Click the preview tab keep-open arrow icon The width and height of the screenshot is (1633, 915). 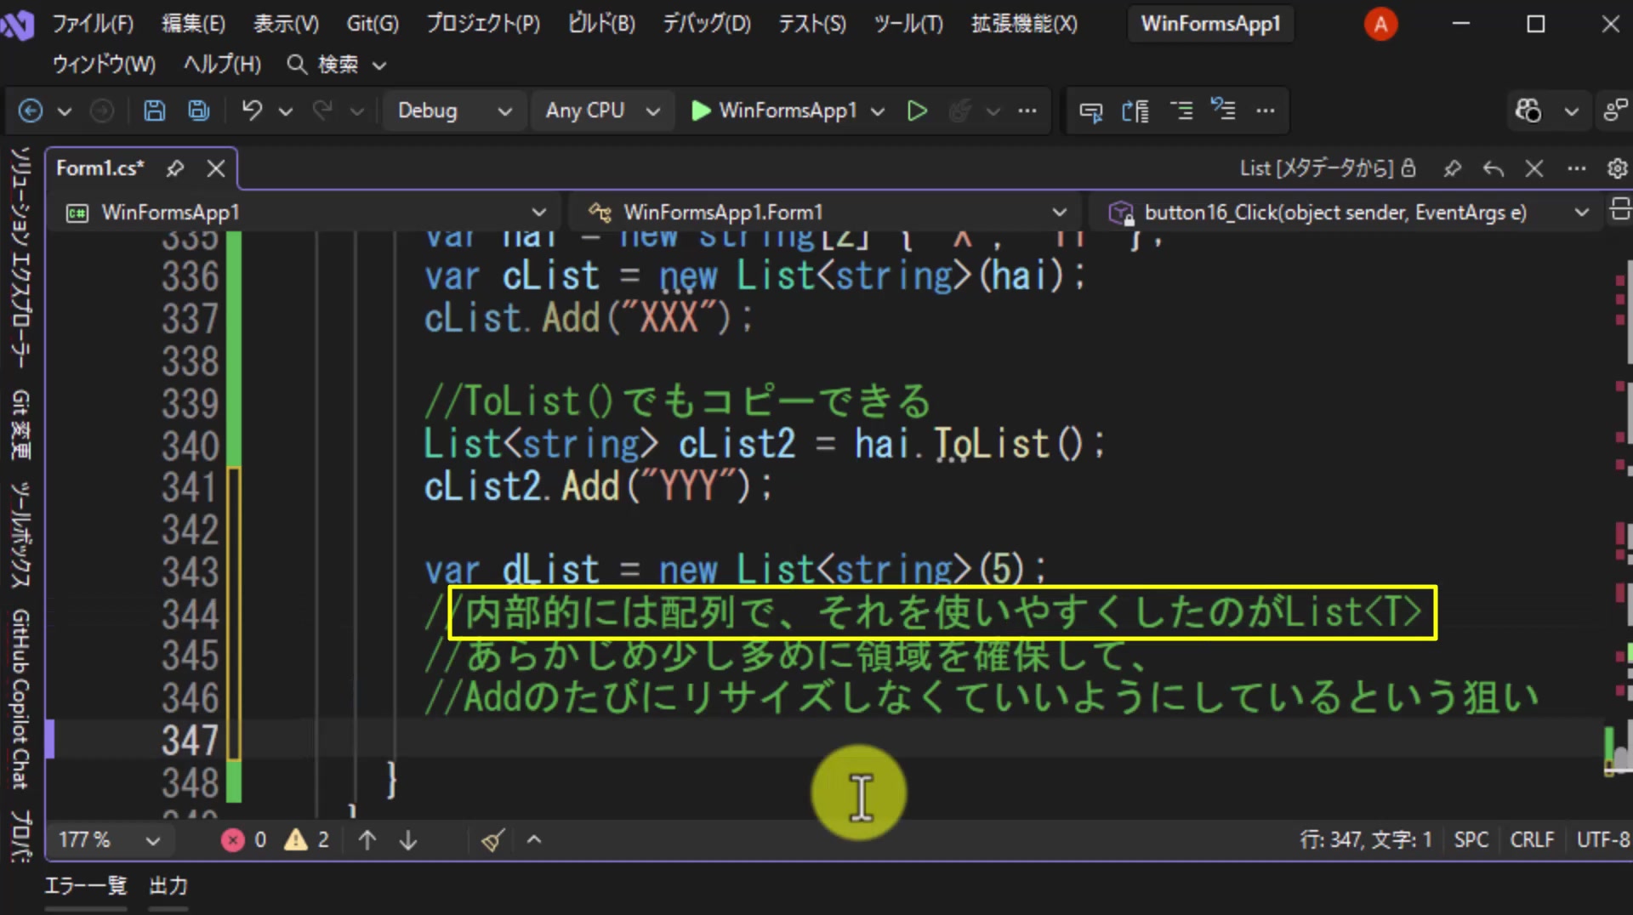(x=1494, y=168)
